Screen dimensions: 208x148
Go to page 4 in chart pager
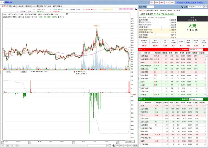10,146
